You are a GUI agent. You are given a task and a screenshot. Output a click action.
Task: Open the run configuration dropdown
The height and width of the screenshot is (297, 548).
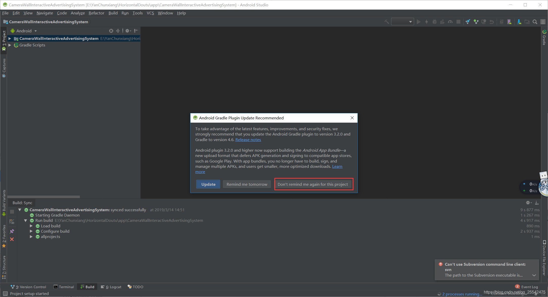click(402, 22)
